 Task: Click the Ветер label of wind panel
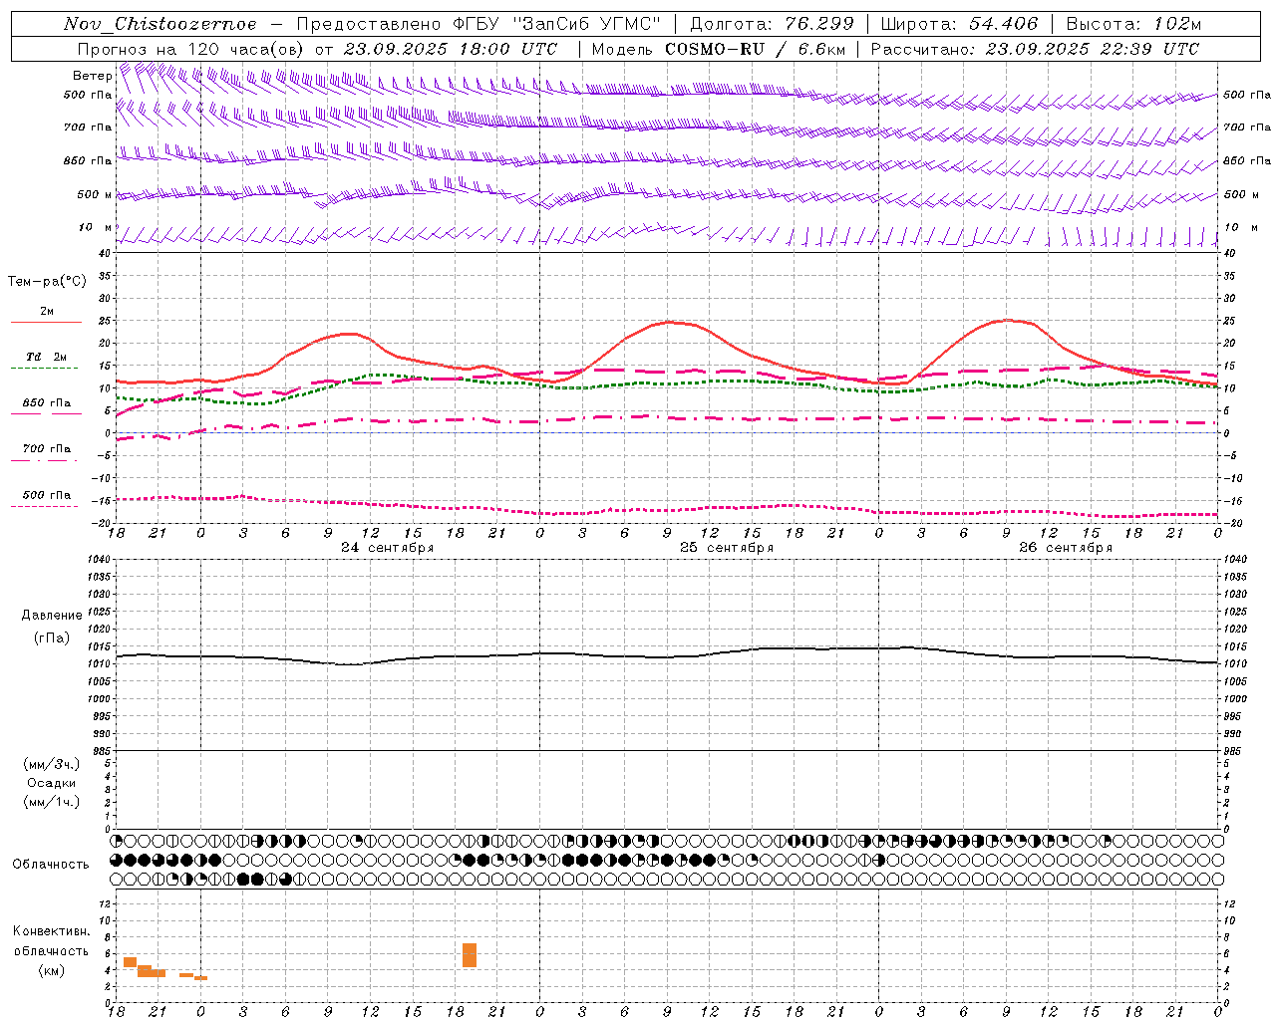[92, 76]
